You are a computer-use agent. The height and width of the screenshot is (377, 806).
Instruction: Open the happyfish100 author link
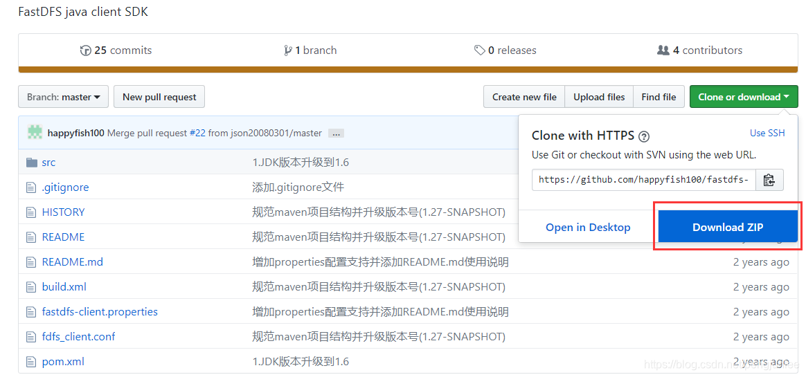(x=76, y=133)
